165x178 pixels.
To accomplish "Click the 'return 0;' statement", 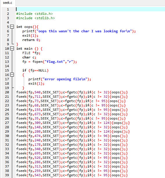I will point(31,40).
